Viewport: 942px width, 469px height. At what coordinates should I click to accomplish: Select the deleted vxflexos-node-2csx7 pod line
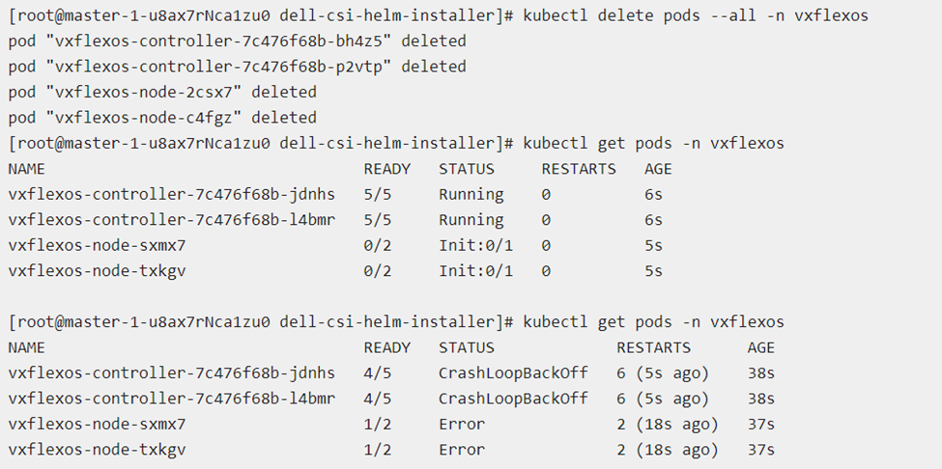(x=162, y=93)
